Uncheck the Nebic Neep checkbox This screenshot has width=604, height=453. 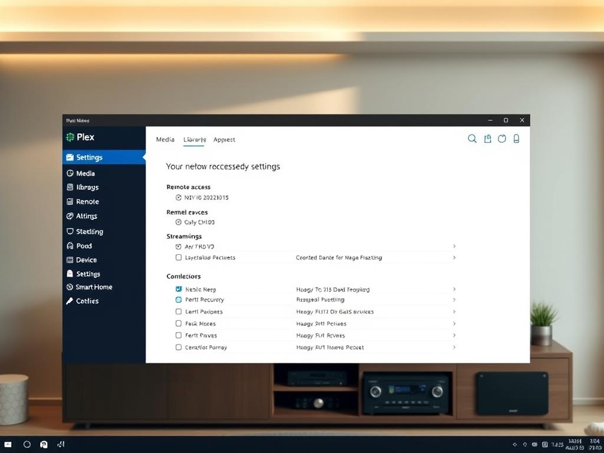click(x=179, y=289)
